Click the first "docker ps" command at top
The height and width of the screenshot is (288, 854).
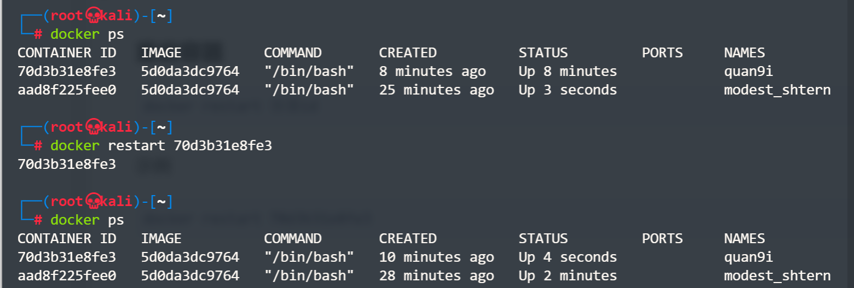tap(87, 34)
